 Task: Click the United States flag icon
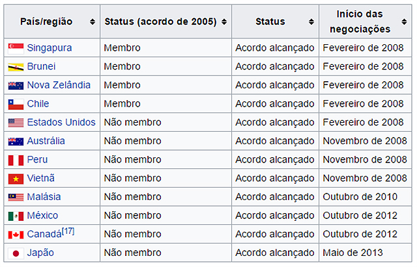pos(16,123)
